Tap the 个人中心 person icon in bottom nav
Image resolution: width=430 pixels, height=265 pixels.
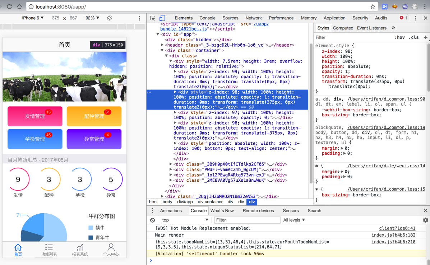(x=111, y=250)
